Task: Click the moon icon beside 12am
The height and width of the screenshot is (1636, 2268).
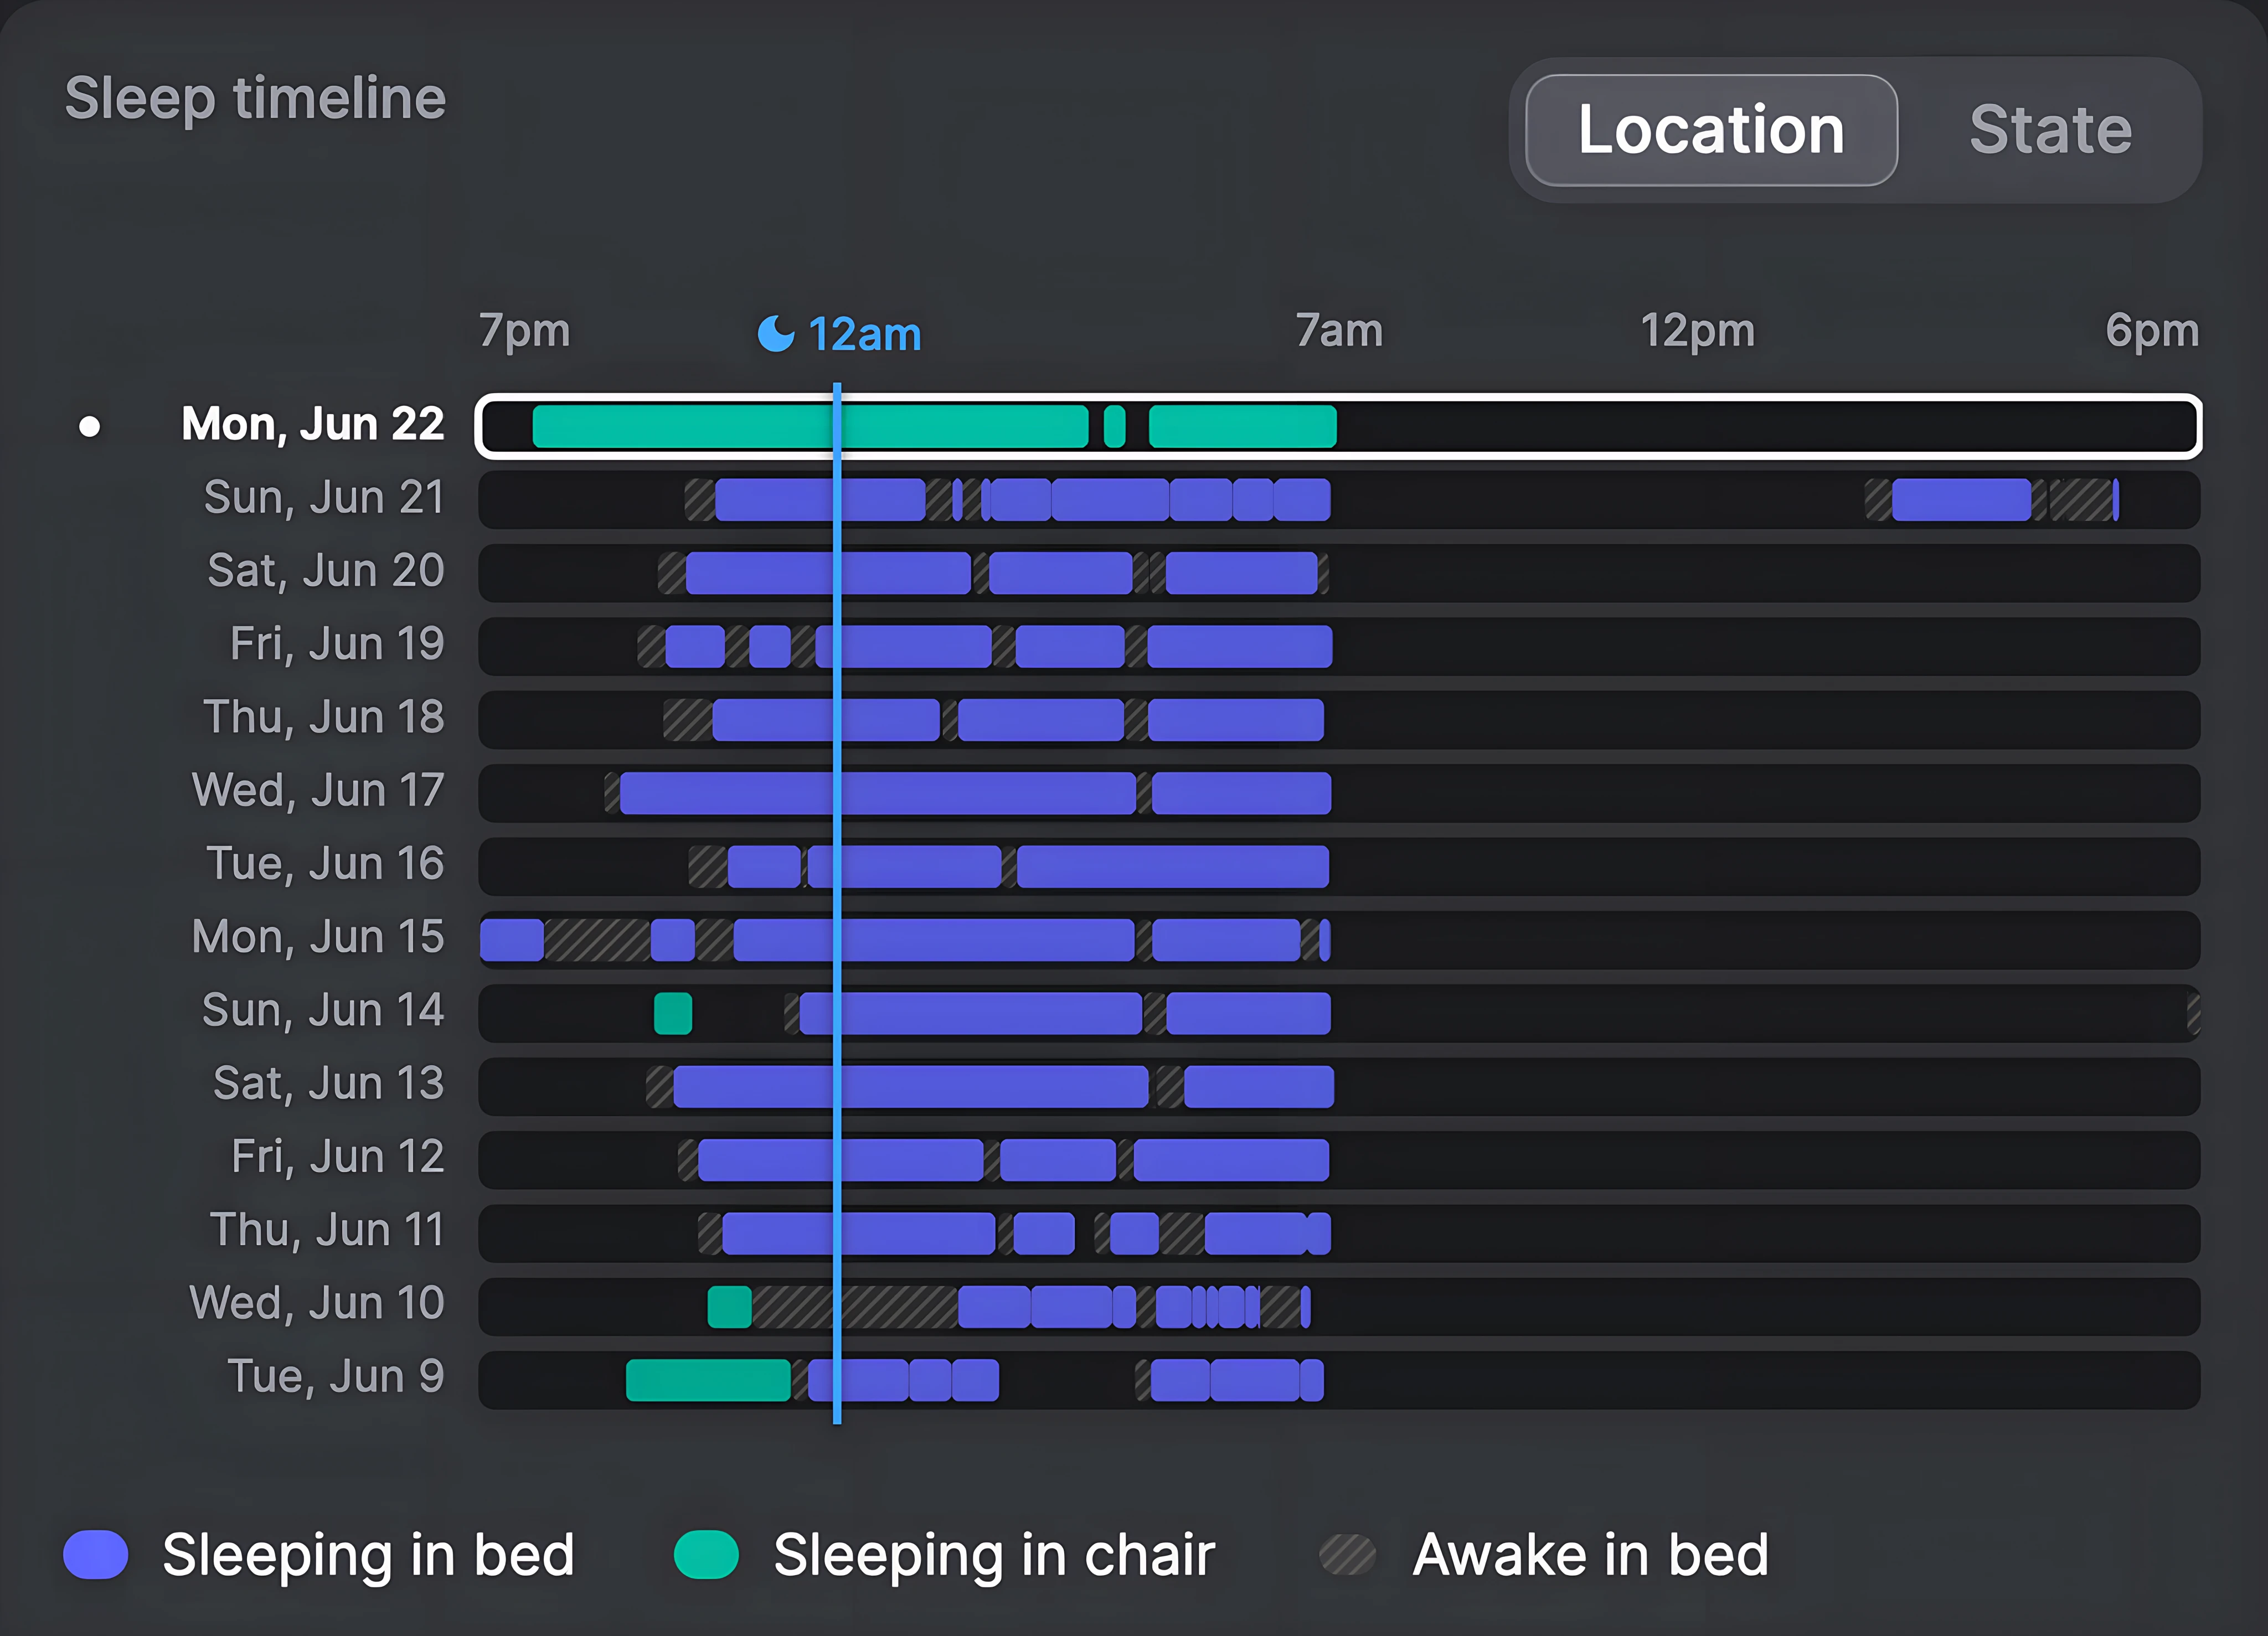Action: point(776,333)
